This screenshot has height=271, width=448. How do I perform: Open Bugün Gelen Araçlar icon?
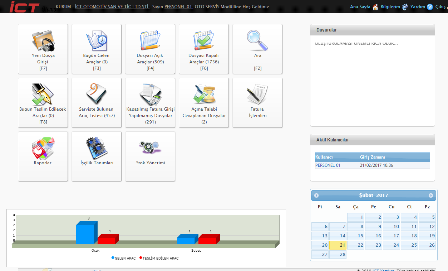[x=97, y=41]
